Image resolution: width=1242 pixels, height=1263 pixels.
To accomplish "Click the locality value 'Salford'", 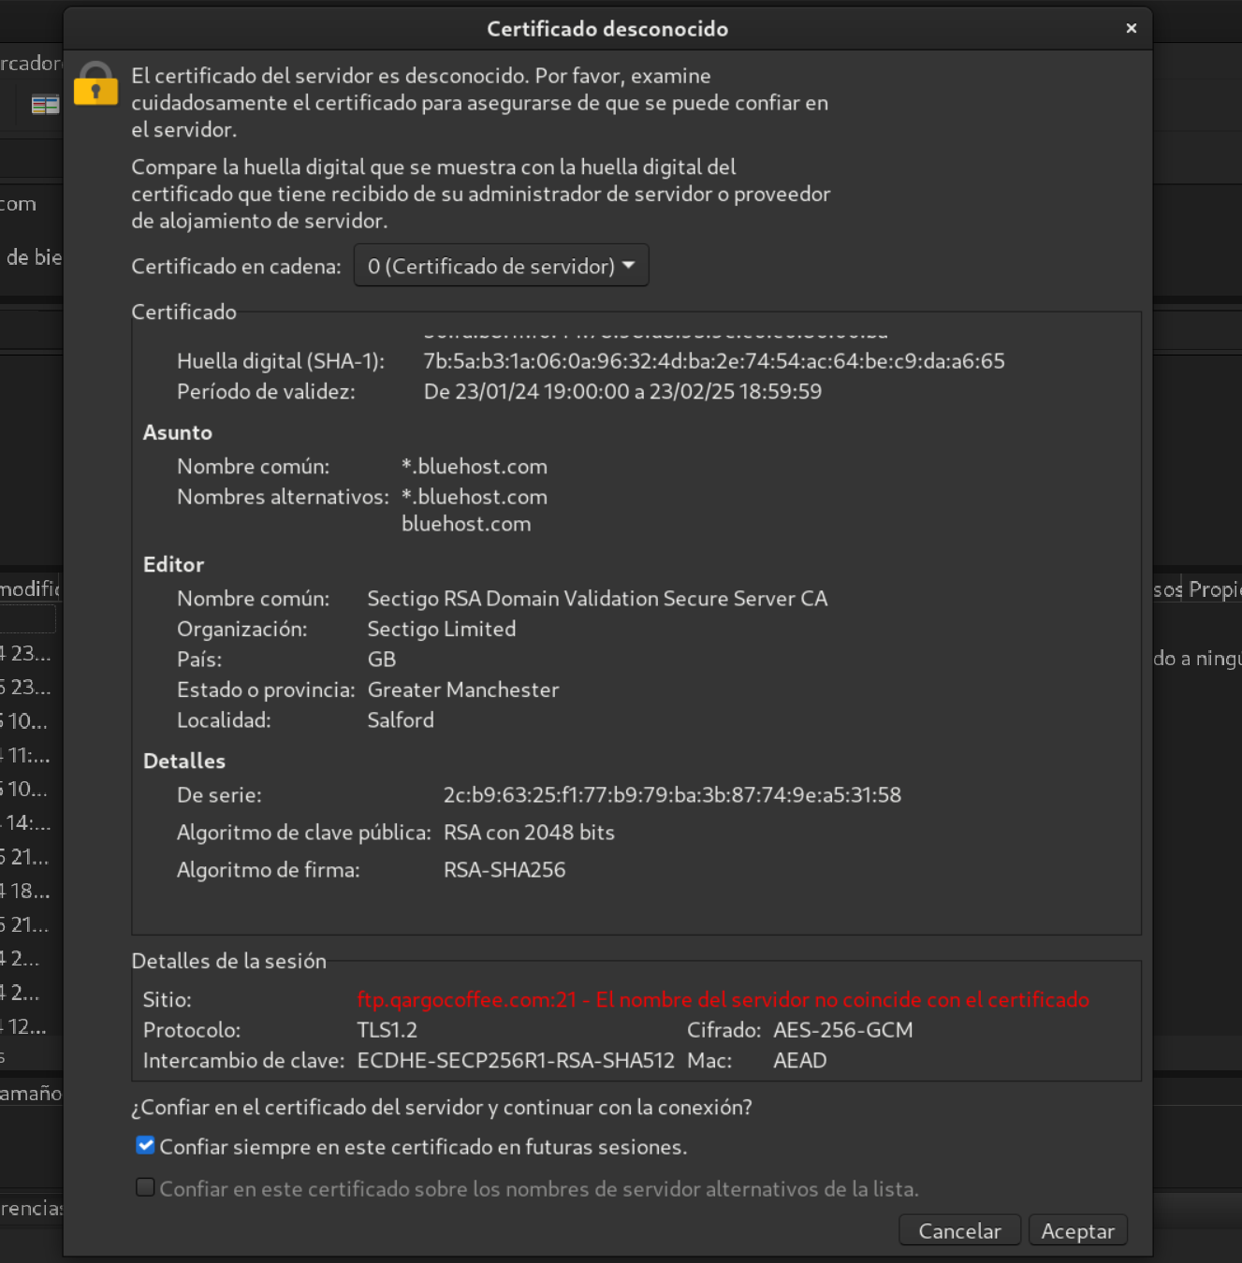I will coord(401,720).
